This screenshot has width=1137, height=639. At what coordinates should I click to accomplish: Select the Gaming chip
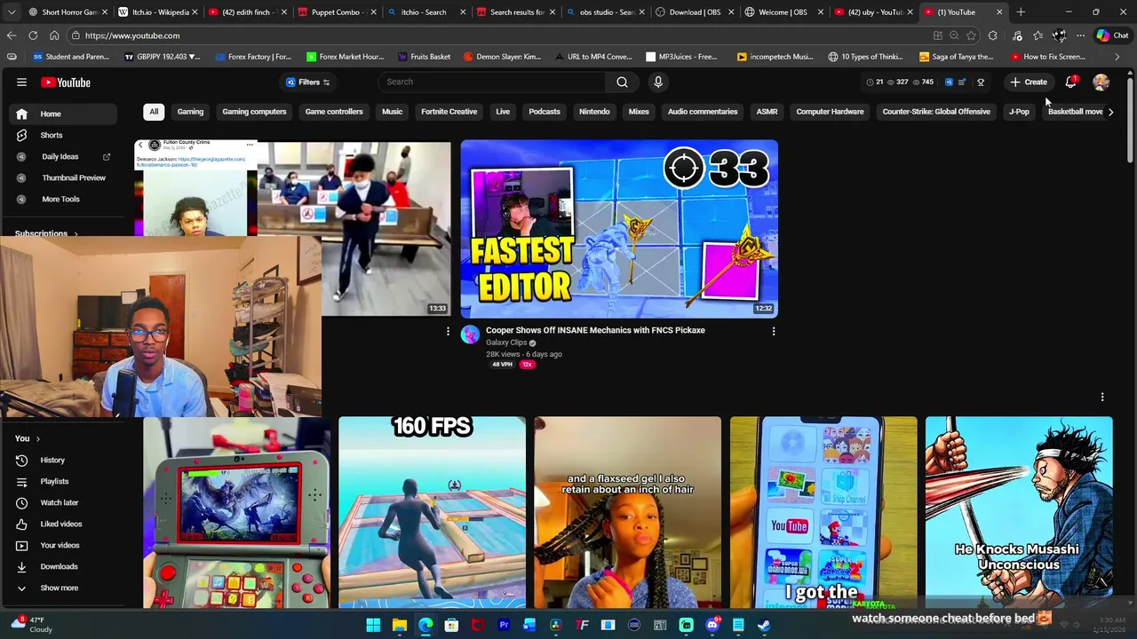pos(190,112)
